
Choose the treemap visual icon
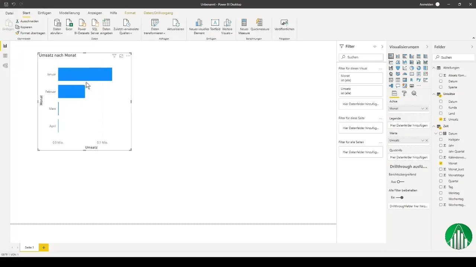pos(425,68)
